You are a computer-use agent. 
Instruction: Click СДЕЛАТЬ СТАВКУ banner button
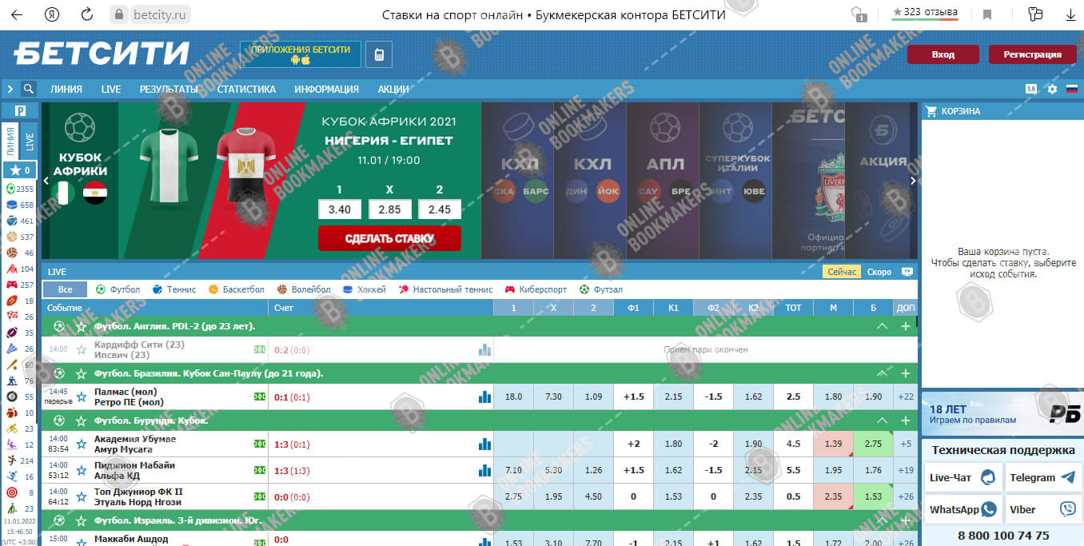[389, 238]
